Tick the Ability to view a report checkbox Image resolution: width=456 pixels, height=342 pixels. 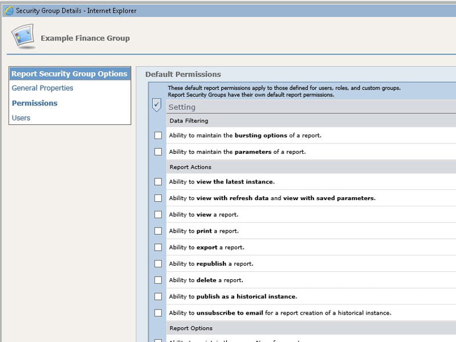(x=158, y=215)
